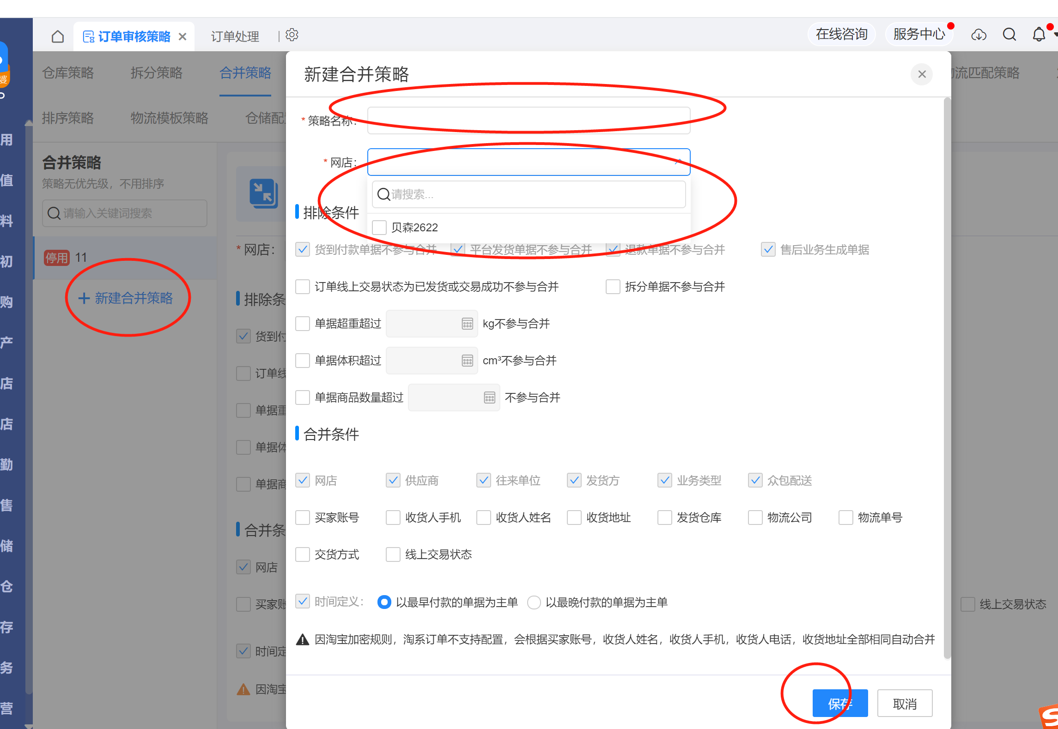
Task: Toggle 业务类型 checkbox
Action: click(x=665, y=481)
